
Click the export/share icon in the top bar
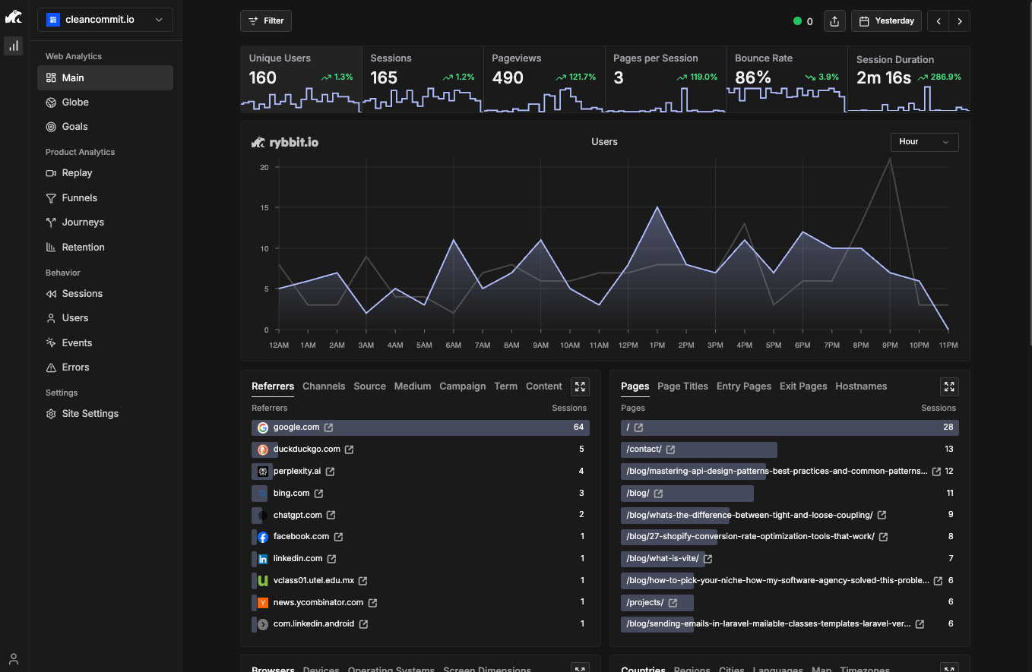[834, 21]
